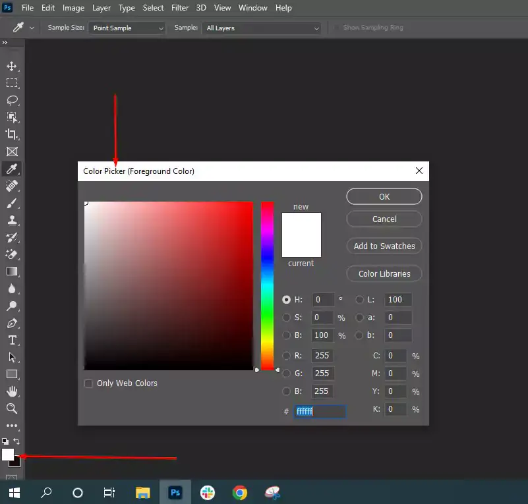The height and width of the screenshot is (504, 528).
Task: Open Windows Start menu
Action: [x=14, y=493]
